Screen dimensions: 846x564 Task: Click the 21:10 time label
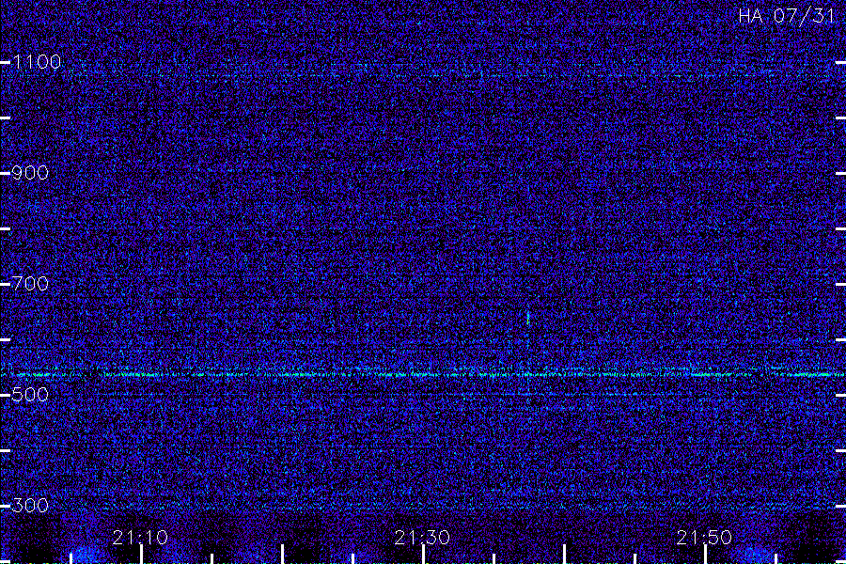(140, 538)
